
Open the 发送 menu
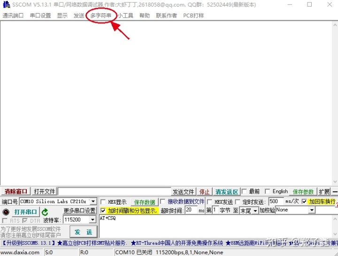(x=79, y=15)
